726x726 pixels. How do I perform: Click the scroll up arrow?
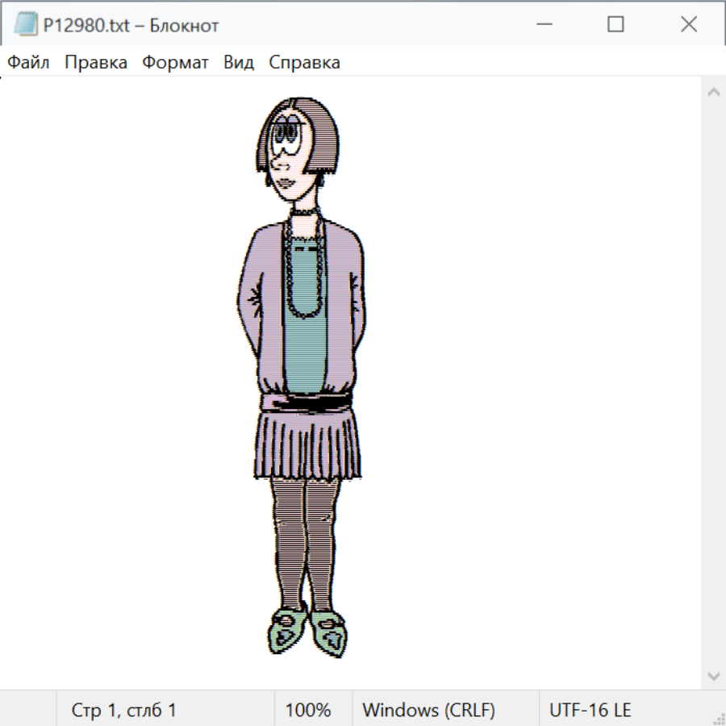point(713,92)
